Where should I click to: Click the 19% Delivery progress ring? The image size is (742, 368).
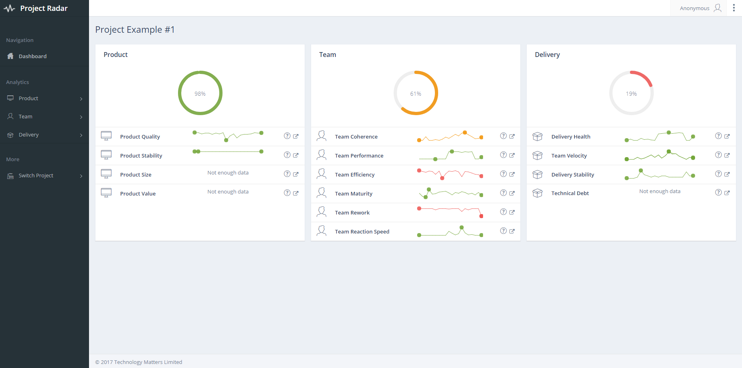pos(632,93)
